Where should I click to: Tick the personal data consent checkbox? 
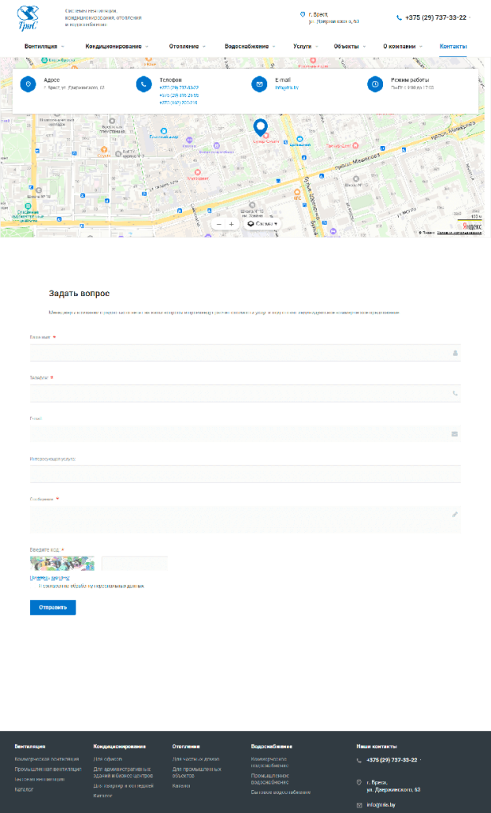tap(33, 586)
